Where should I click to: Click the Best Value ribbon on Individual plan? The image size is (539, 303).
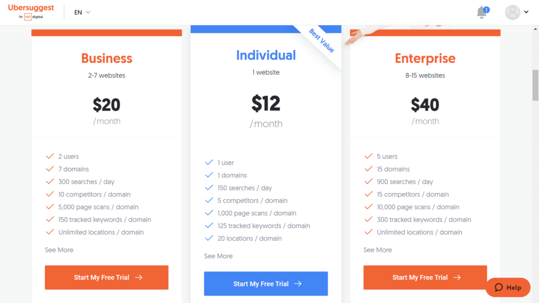click(x=322, y=41)
